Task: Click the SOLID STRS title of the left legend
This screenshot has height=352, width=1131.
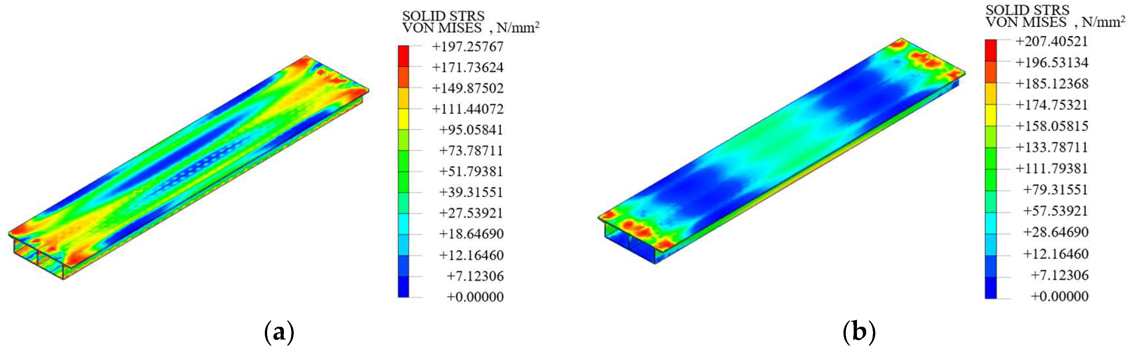Action: point(443,16)
